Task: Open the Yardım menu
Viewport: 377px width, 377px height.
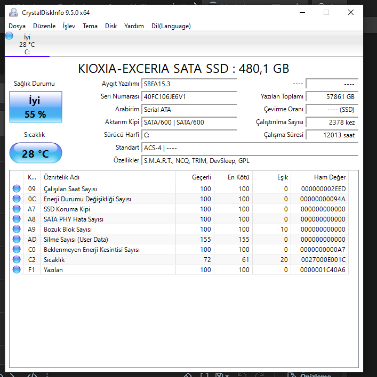Action: pos(134,26)
